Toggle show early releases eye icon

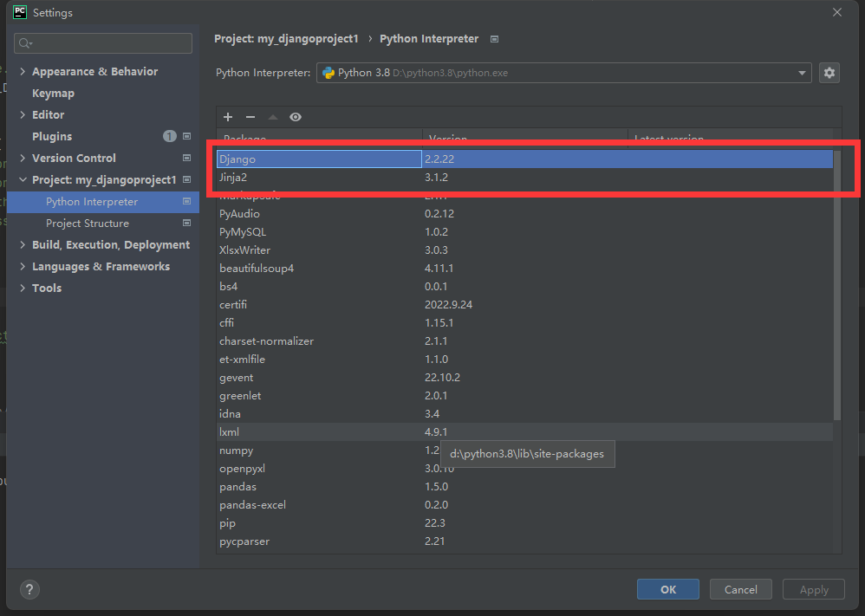click(296, 117)
